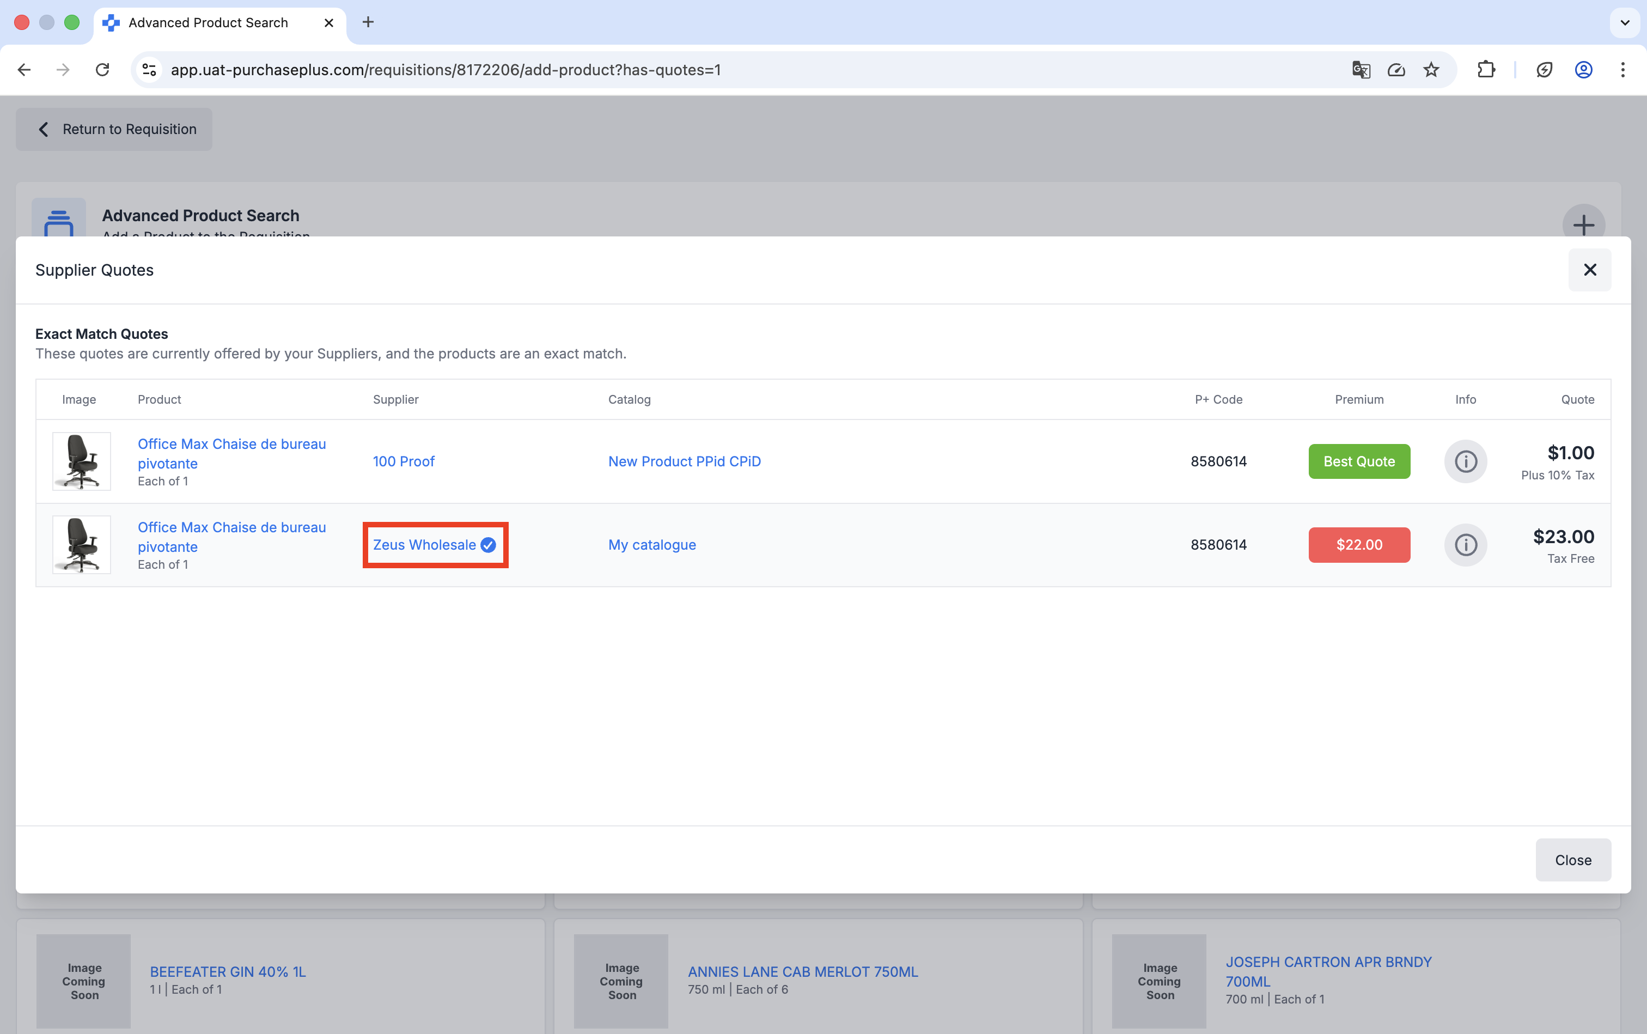Image resolution: width=1647 pixels, height=1034 pixels.
Task: Open the New Product PPid CPiD catalog link
Action: pyautogui.click(x=685, y=461)
